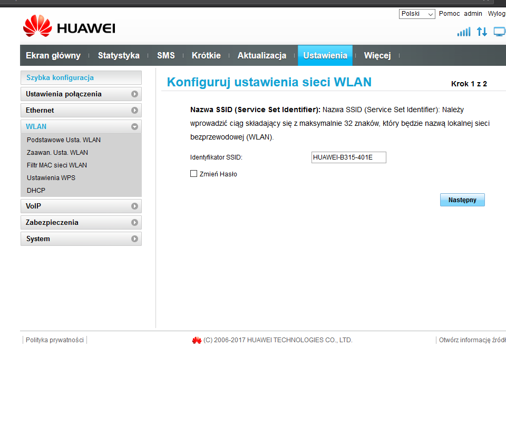Open Podstawowe Usta. WLAN submenu item

point(64,140)
